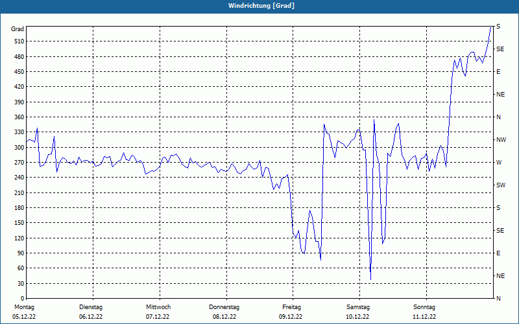Click the "Donnerstag" day label
Viewport: 519px width, 324px height.
coord(224,307)
